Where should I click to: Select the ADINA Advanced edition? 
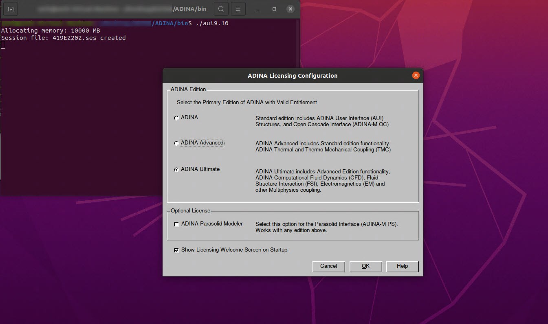click(176, 143)
